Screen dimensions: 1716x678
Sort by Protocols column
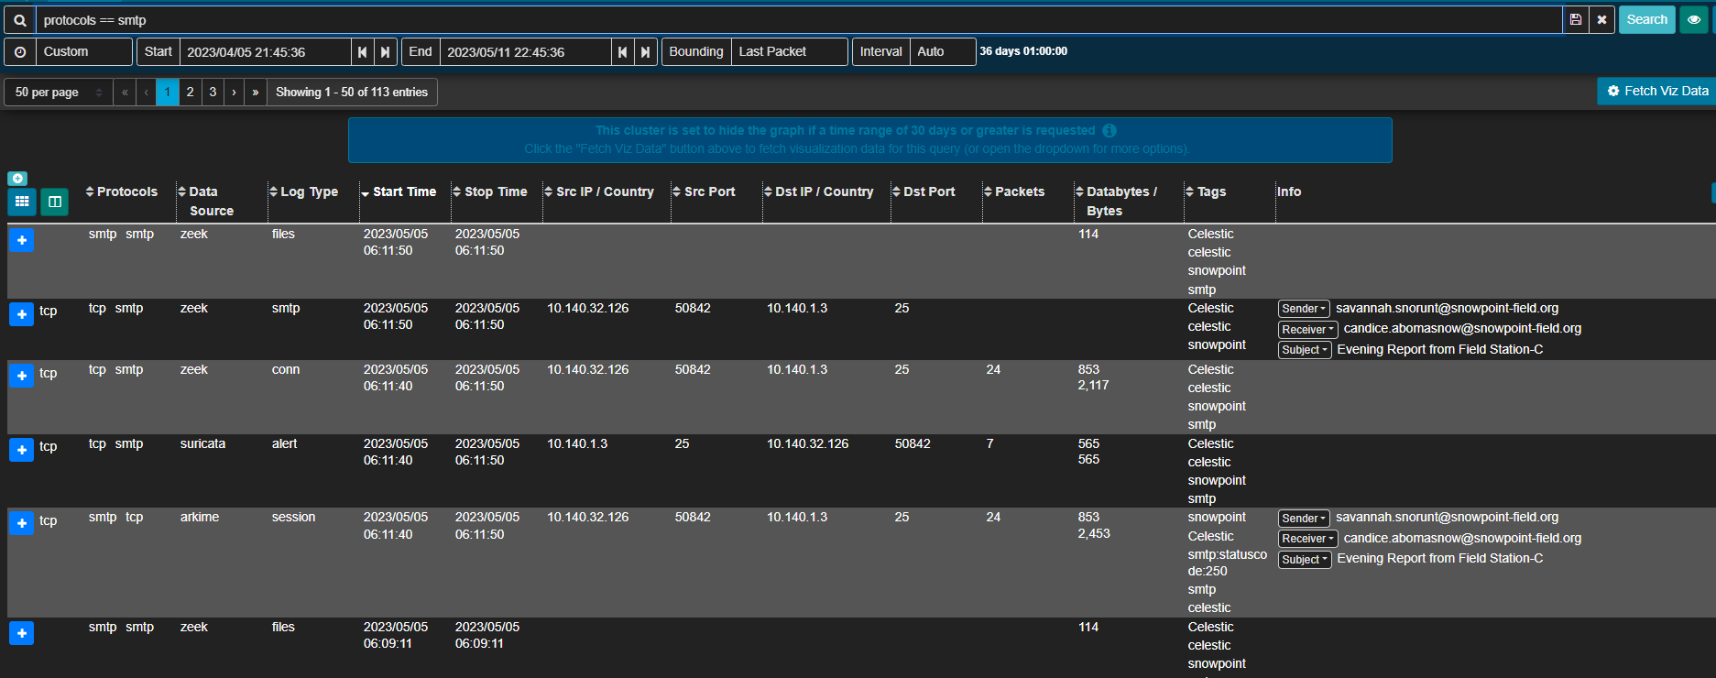tap(121, 191)
